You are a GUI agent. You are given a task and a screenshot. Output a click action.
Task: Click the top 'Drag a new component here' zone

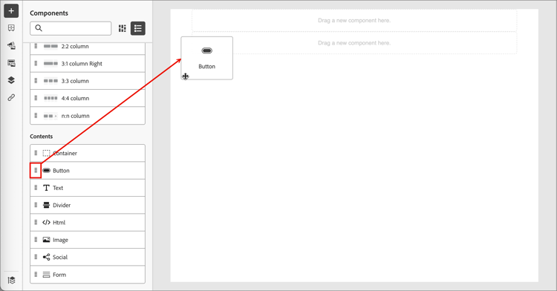point(354,21)
